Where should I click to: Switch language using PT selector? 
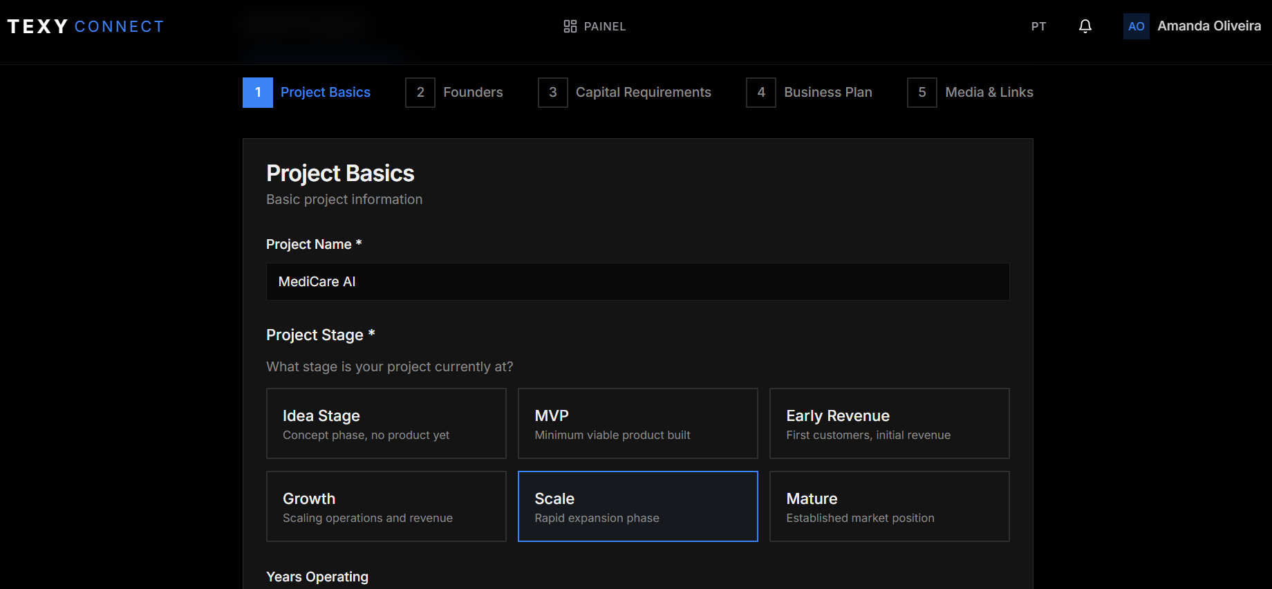[1038, 26]
